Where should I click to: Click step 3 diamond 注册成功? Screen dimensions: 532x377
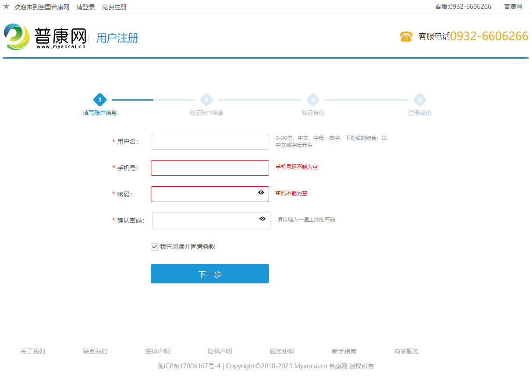click(x=419, y=100)
